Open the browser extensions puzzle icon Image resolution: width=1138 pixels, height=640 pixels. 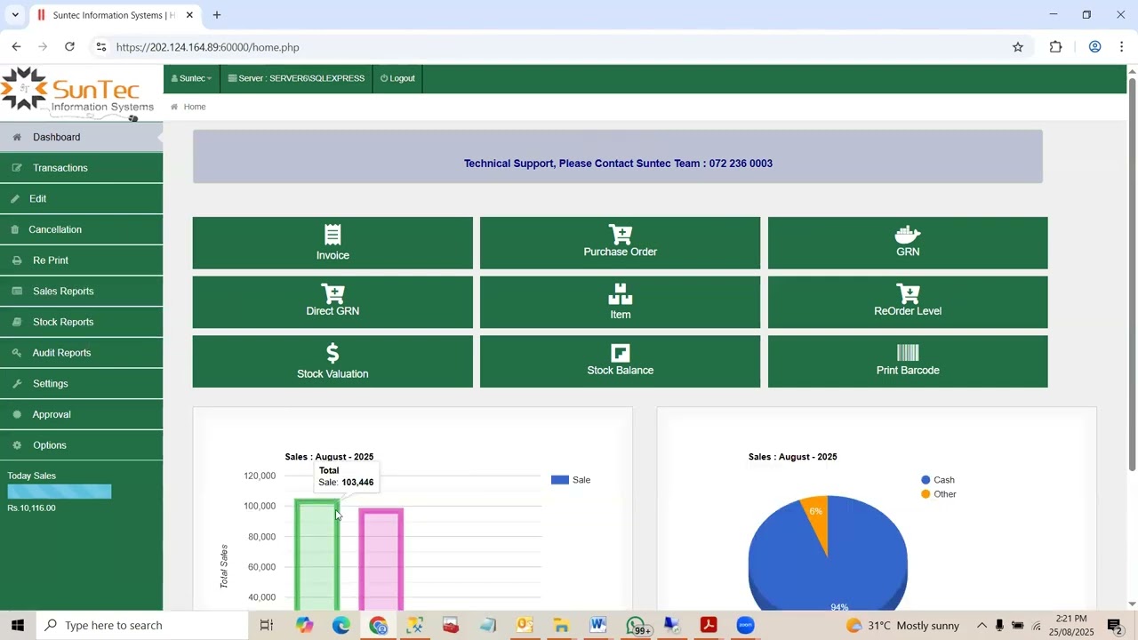(1055, 47)
